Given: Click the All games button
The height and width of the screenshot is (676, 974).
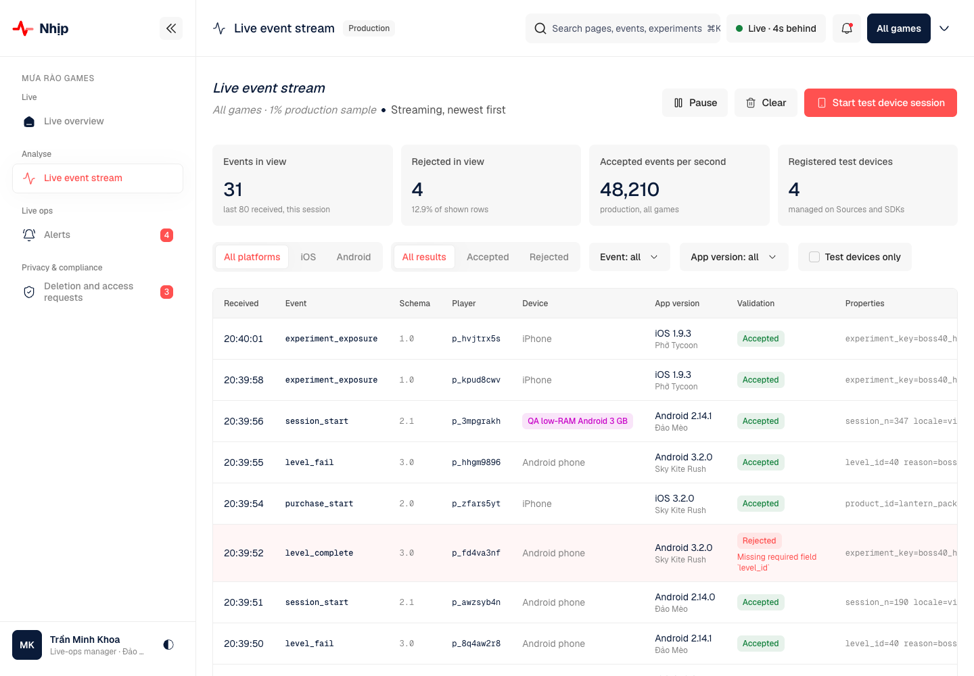Looking at the screenshot, I should [899, 28].
